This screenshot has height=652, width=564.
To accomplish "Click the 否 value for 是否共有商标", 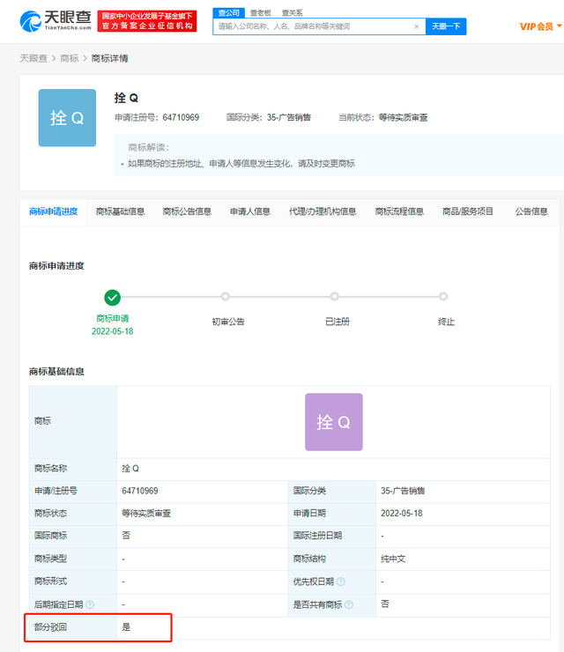I will tap(385, 604).
